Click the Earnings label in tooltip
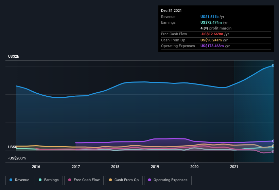This screenshot has height=190, width=279. 168,22
